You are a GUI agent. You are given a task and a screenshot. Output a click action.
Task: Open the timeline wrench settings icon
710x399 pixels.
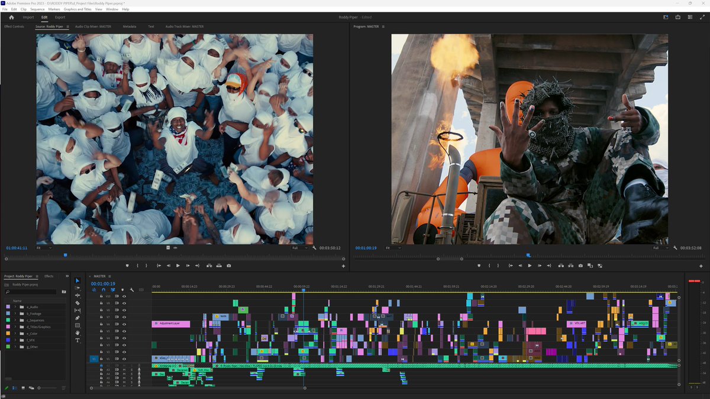(x=131, y=290)
